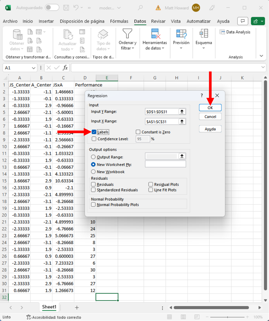
Task: Switch to the Fórmulas ribbon tab
Action: (x=119, y=21)
